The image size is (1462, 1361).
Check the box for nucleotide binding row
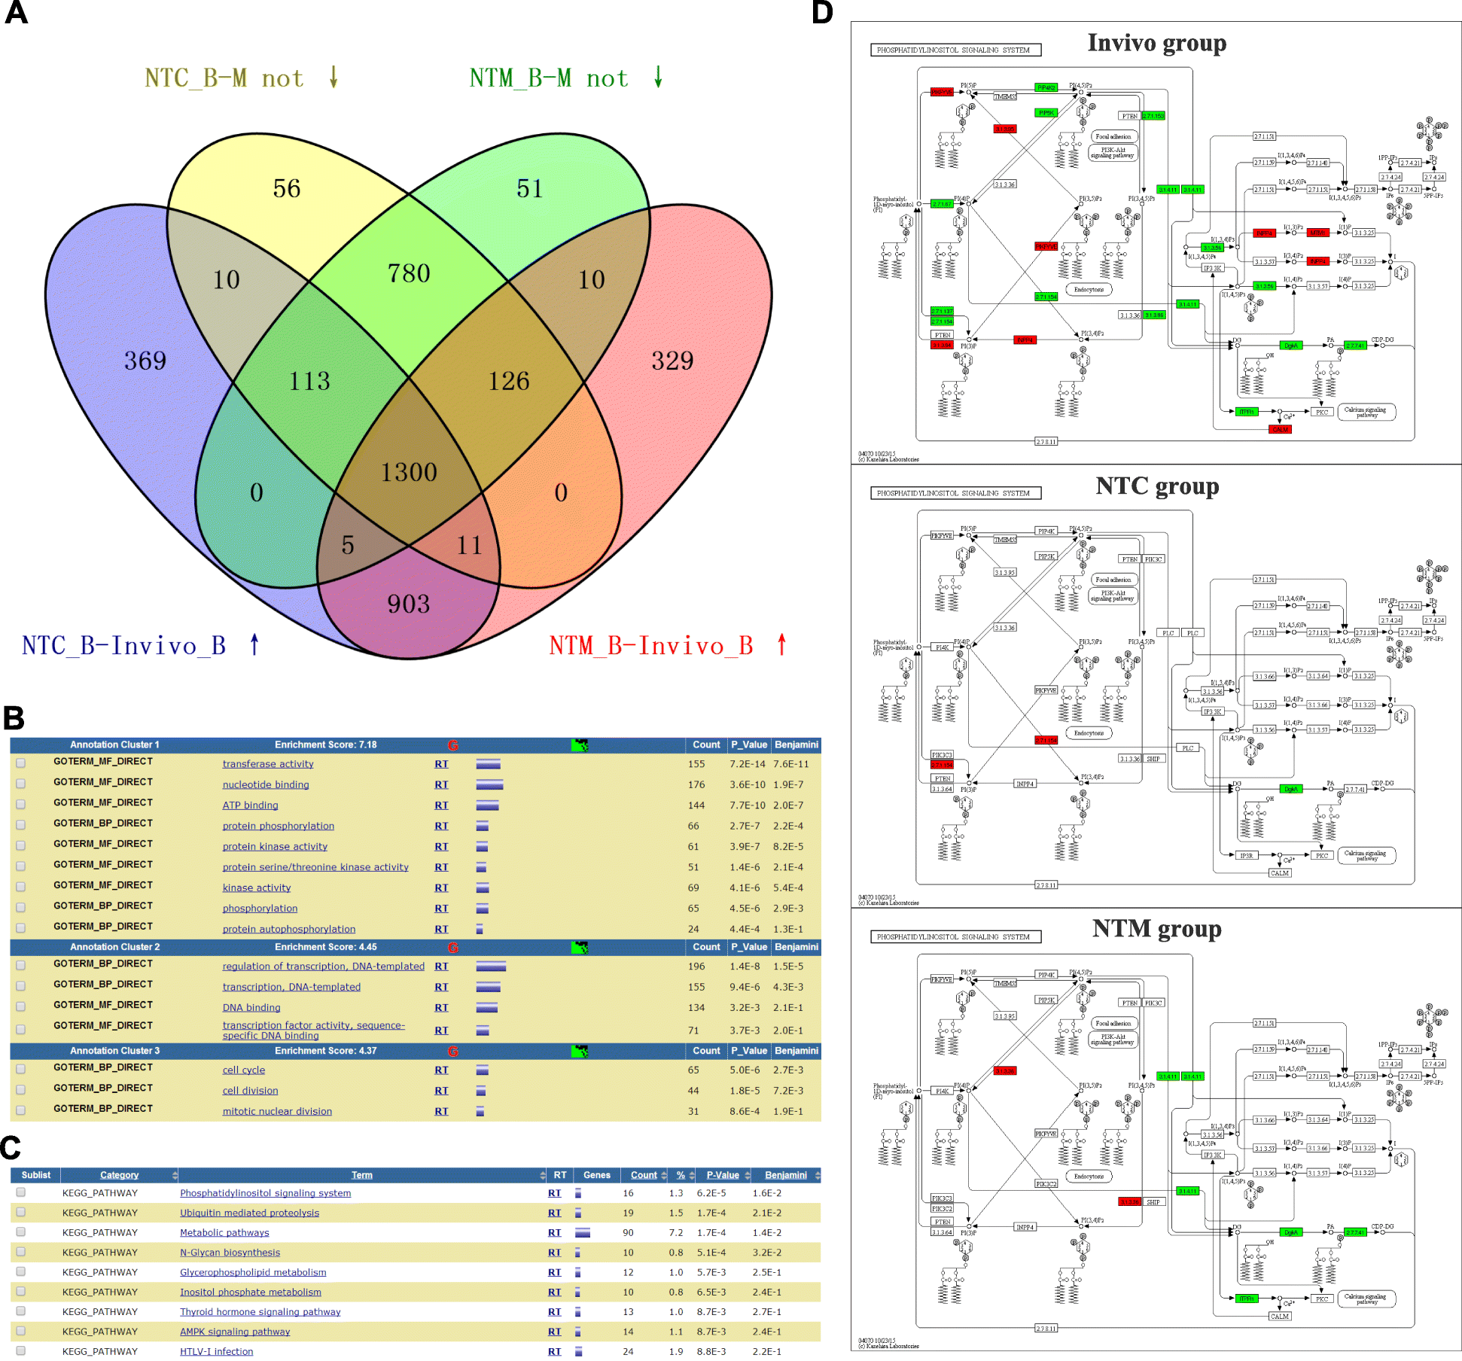coord(21,784)
